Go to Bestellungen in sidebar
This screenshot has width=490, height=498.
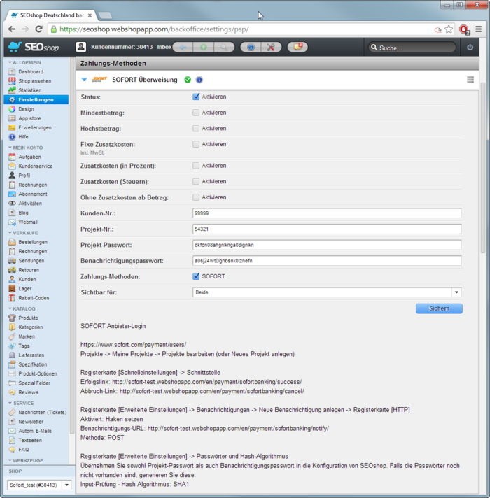[x=32, y=242]
